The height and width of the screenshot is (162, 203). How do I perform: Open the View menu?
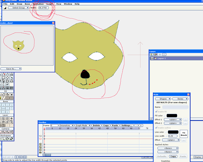[x=59, y=4]
